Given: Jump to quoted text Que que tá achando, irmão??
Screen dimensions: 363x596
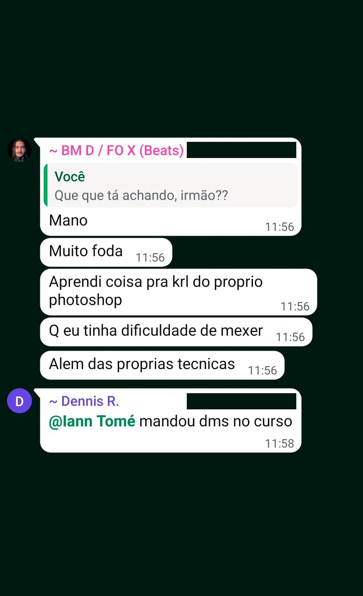Looking at the screenshot, I should click(x=141, y=195).
